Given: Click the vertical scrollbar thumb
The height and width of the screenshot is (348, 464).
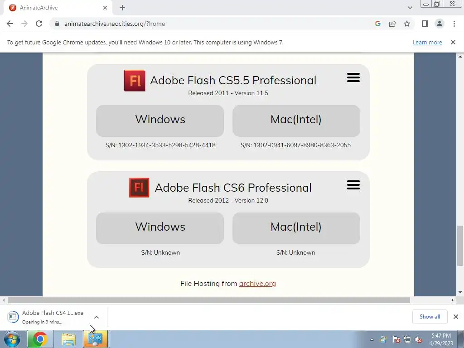Looking at the screenshot, I should click(x=460, y=246).
